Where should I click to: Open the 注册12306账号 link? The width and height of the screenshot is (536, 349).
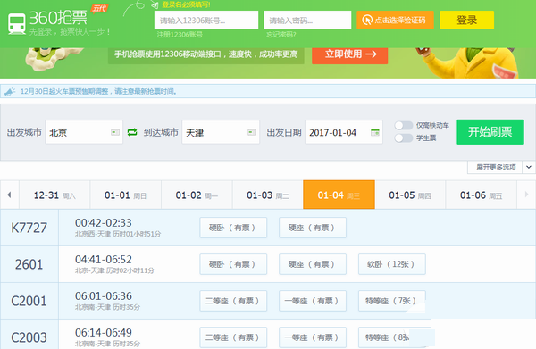[180, 35]
